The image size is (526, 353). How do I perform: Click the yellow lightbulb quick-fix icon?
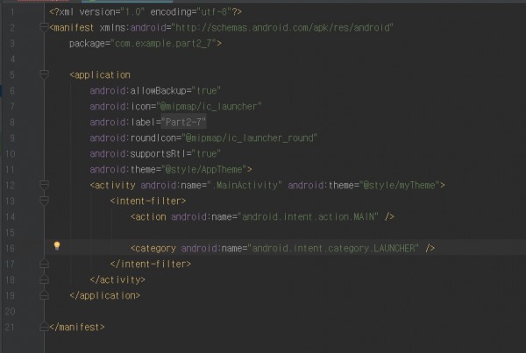57,246
